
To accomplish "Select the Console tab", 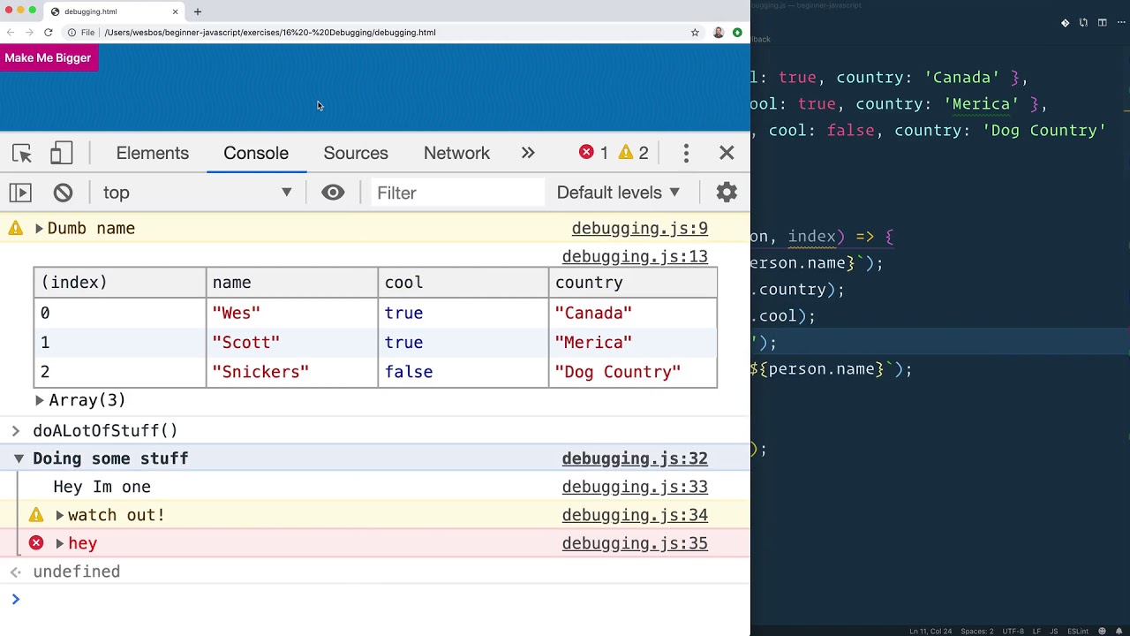I will pyautogui.click(x=256, y=153).
